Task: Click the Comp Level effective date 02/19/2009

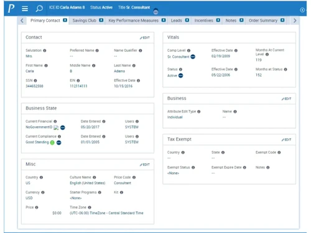Action: click(x=221, y=56)
